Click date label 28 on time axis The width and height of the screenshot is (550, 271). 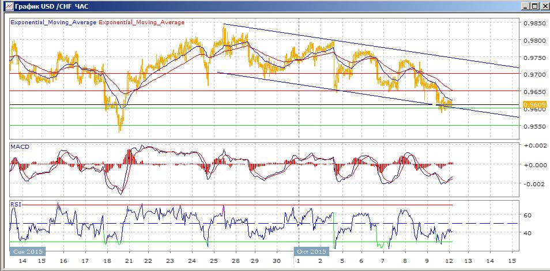pyautogui.click(x=236, y=261)
